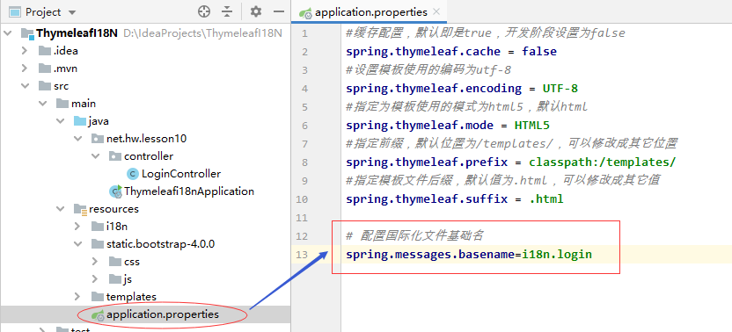
Task: Expand the js folder
Action: point(95,278)
